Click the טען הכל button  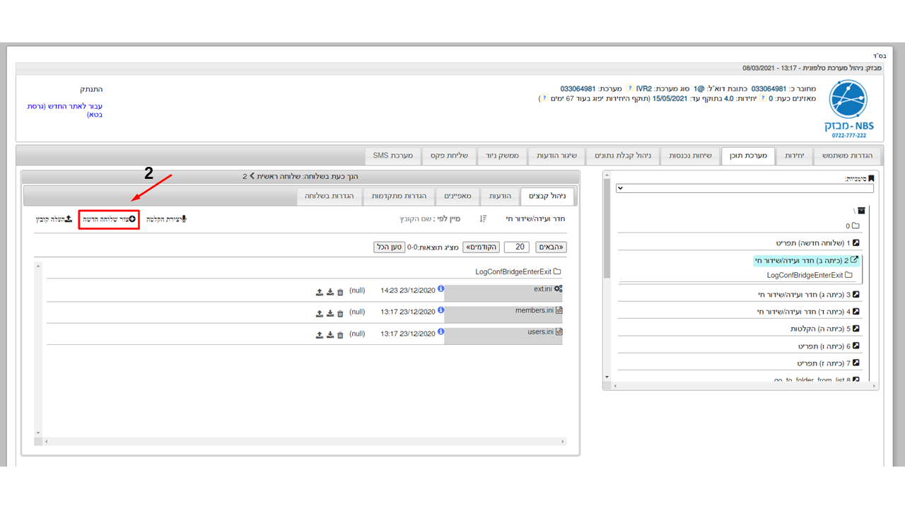390,247
